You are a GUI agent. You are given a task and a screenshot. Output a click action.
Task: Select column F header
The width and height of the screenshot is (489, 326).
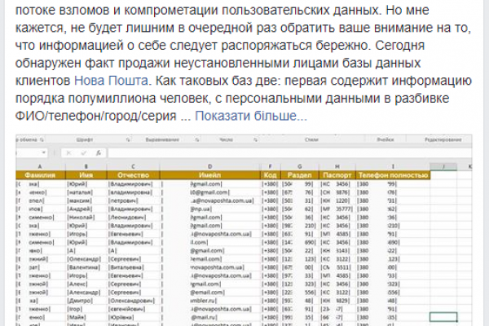tap(270, 166)
